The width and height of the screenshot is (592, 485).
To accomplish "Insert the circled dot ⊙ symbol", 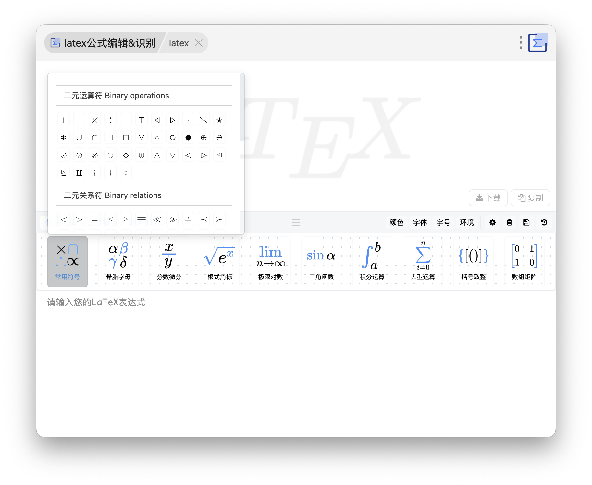I will tap(64, 155).
